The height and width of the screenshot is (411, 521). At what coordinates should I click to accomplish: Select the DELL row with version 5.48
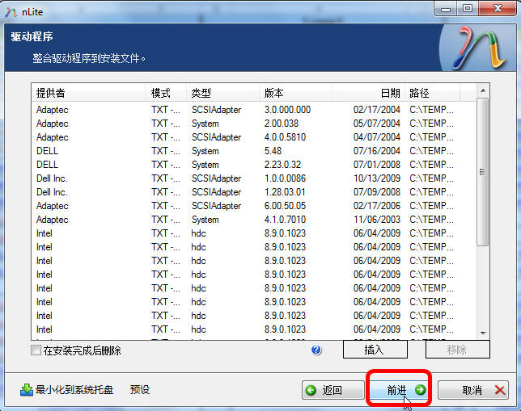pyautogui.click(x=254, y=151)
